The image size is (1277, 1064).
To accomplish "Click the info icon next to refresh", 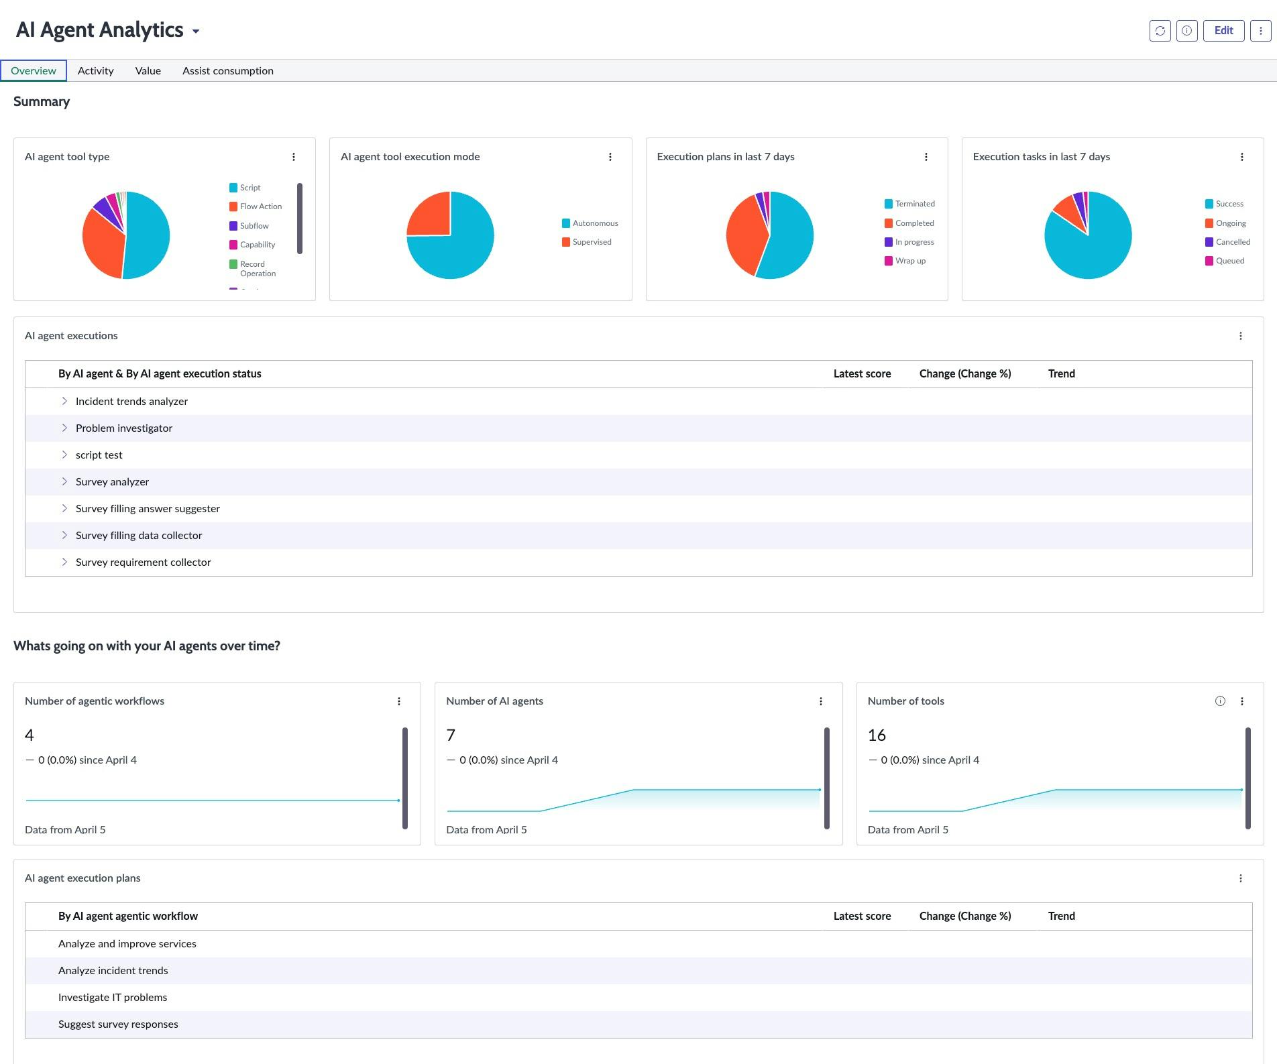I will pos(1186,31).
